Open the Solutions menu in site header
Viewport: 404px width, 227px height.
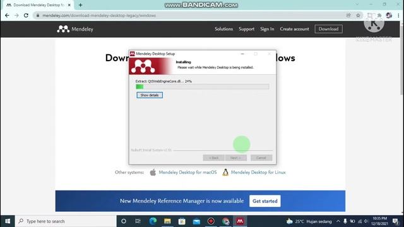[x=223, y=29]
